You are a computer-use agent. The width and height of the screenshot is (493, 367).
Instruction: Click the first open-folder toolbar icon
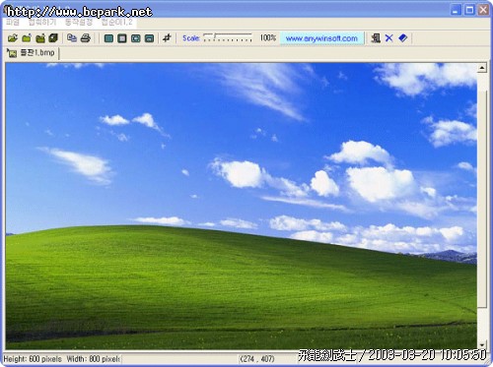[13, 38]
